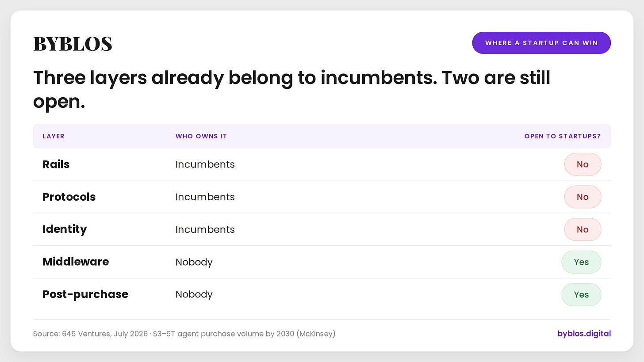Select the Middleware layer name
Viewport: 644px width, 362px height.
coord(76,262)
